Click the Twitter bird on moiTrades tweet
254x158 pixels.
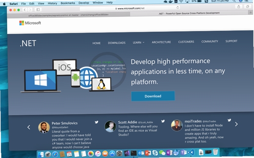pos(229,120)
